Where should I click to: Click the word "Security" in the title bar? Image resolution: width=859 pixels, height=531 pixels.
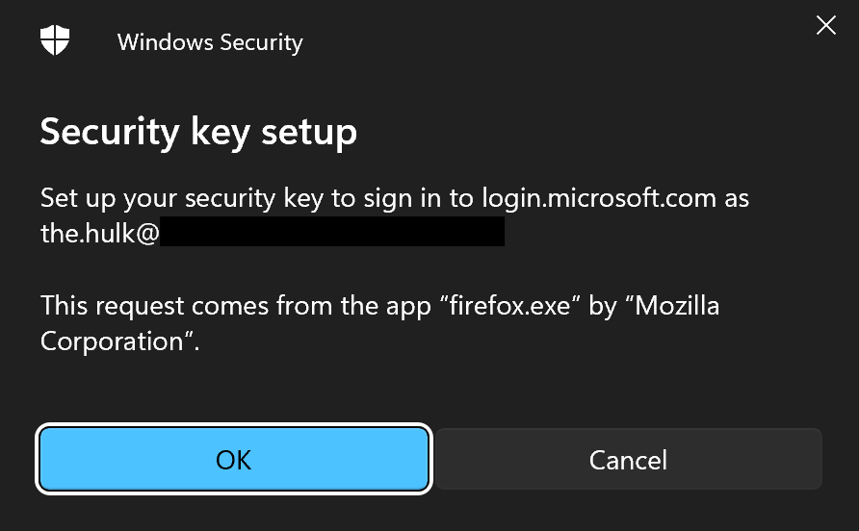tap(260, 42)
